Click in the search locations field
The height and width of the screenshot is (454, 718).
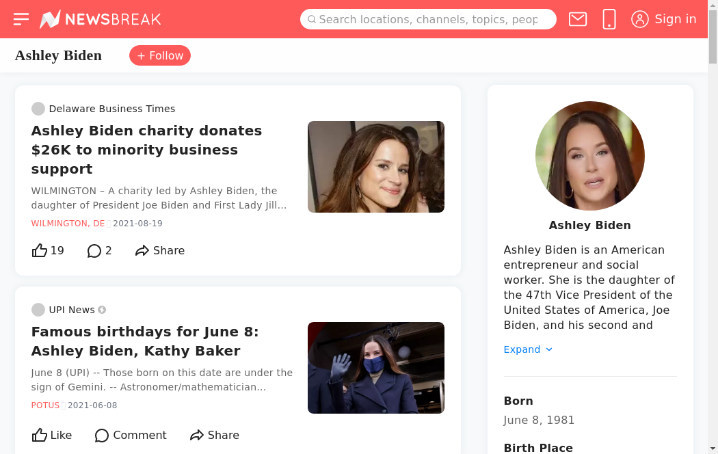[428, 19]
